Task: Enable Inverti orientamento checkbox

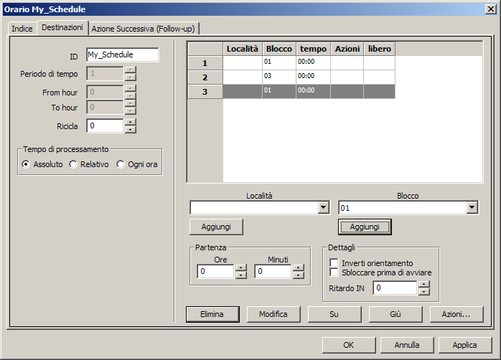Action: coord(334,263)
